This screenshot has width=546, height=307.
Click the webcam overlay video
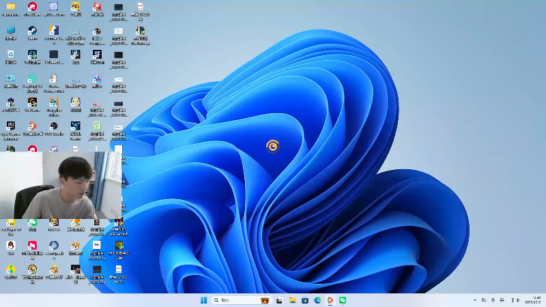(x=61, y=186)
